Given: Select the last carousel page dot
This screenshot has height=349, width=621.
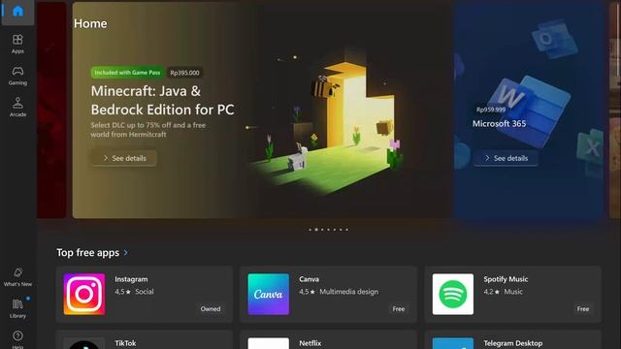Looking at the screenshot, I should pos(347,230).
